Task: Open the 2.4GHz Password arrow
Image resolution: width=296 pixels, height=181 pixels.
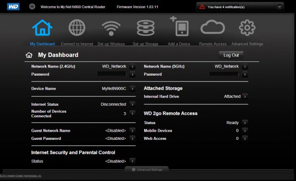Action: coord(132,75)
